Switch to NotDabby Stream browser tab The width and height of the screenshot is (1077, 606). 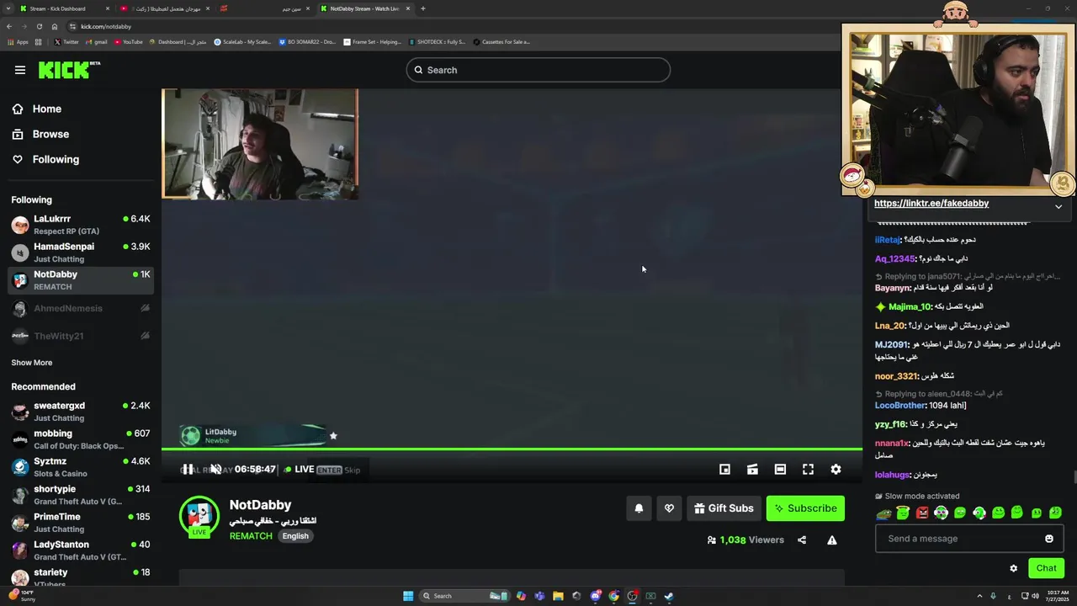366,8
